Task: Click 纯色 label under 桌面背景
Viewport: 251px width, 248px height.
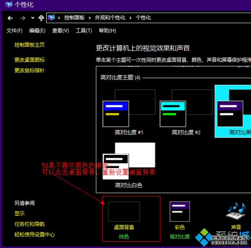Action: pyautogui.click(x=124, y=236)
